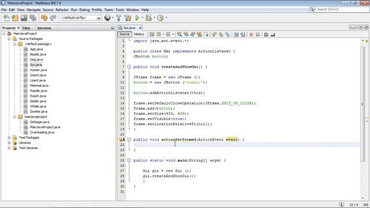Undo the last edit
This screenshot has height=208, width=370.
click(x=44, y=18)
